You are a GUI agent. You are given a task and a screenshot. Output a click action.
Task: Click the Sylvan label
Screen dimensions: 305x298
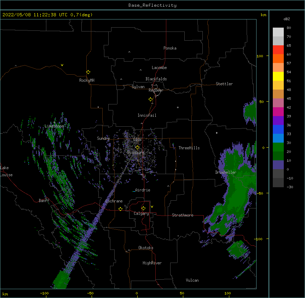tap(138, 87)
